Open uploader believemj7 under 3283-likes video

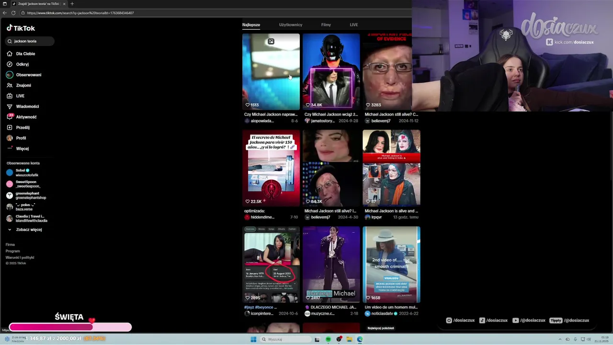377,121
